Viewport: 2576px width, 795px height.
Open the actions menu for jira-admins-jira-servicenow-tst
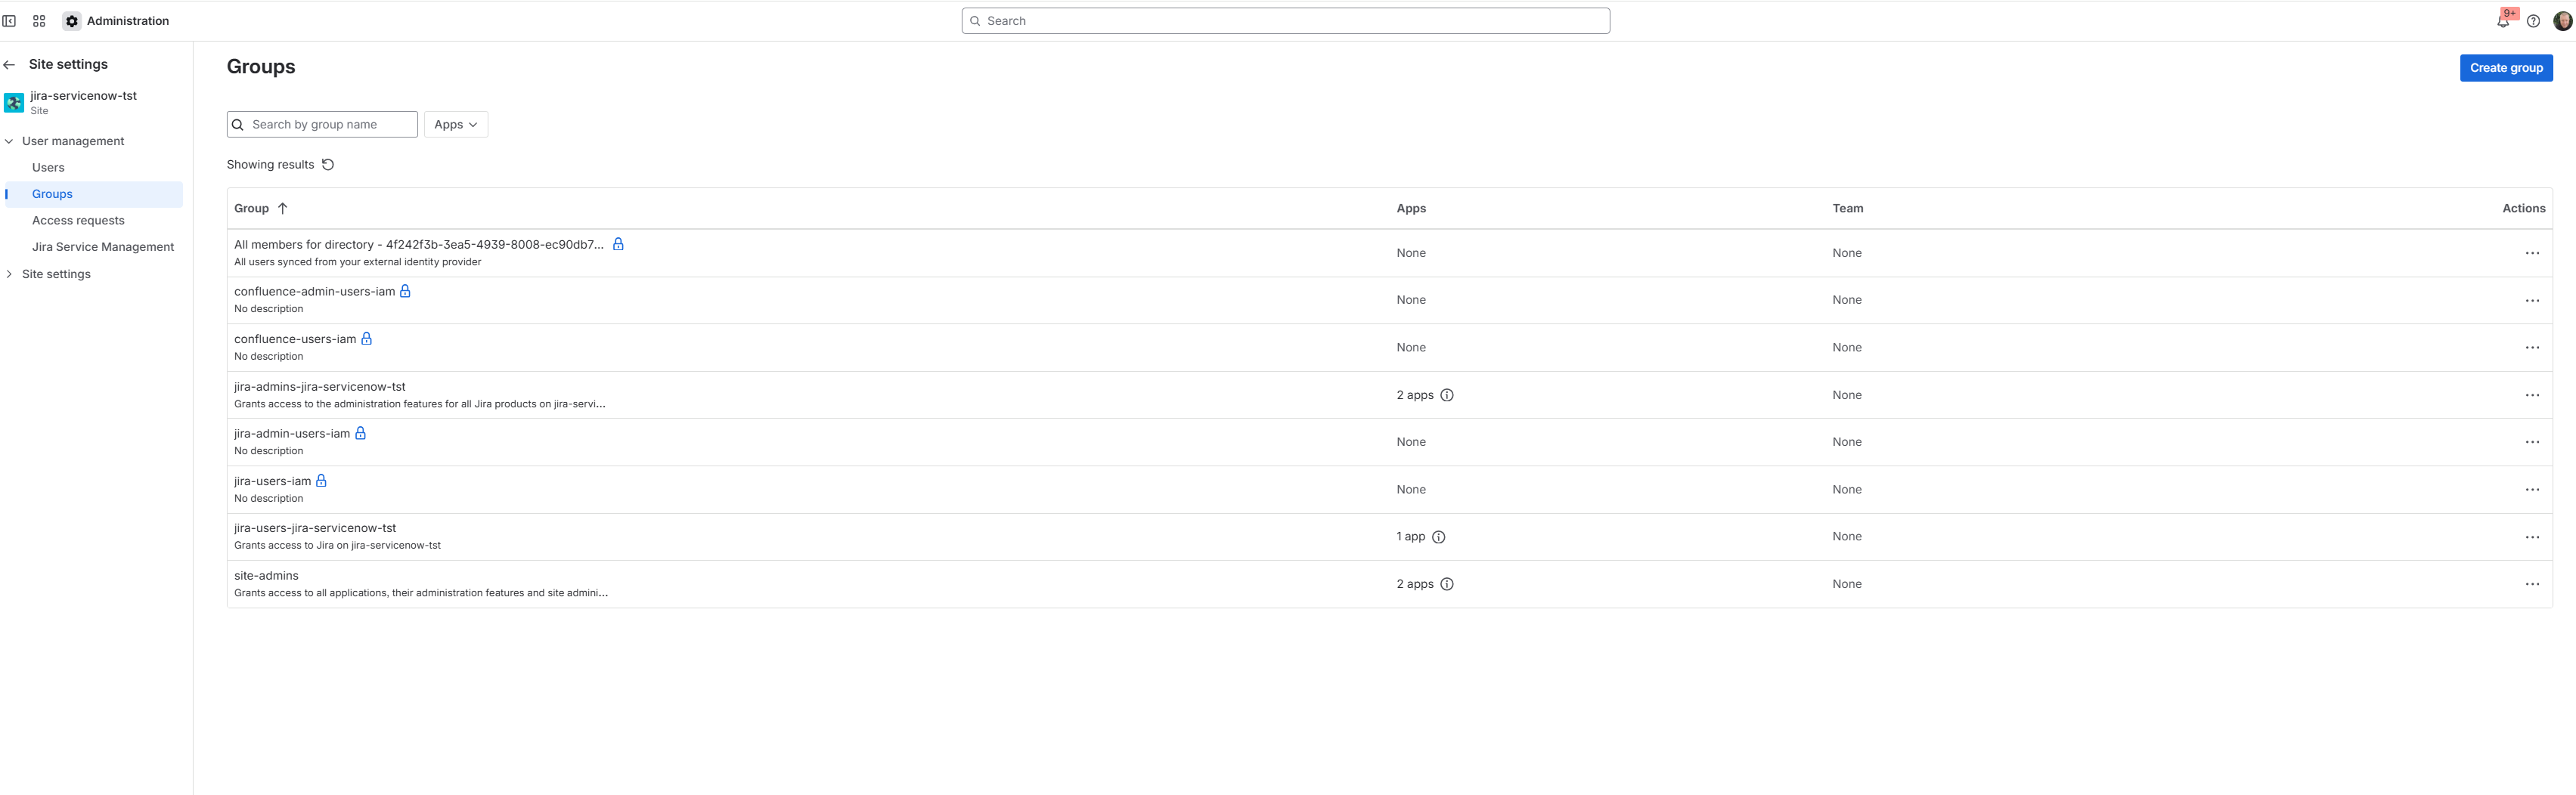tap(2532, 395)
